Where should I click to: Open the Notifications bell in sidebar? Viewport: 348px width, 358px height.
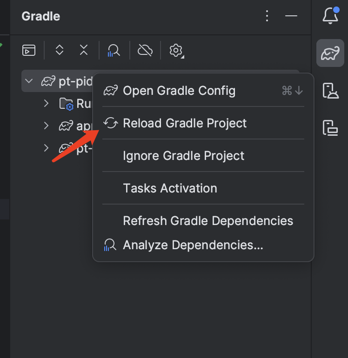[x=330, y=16]
